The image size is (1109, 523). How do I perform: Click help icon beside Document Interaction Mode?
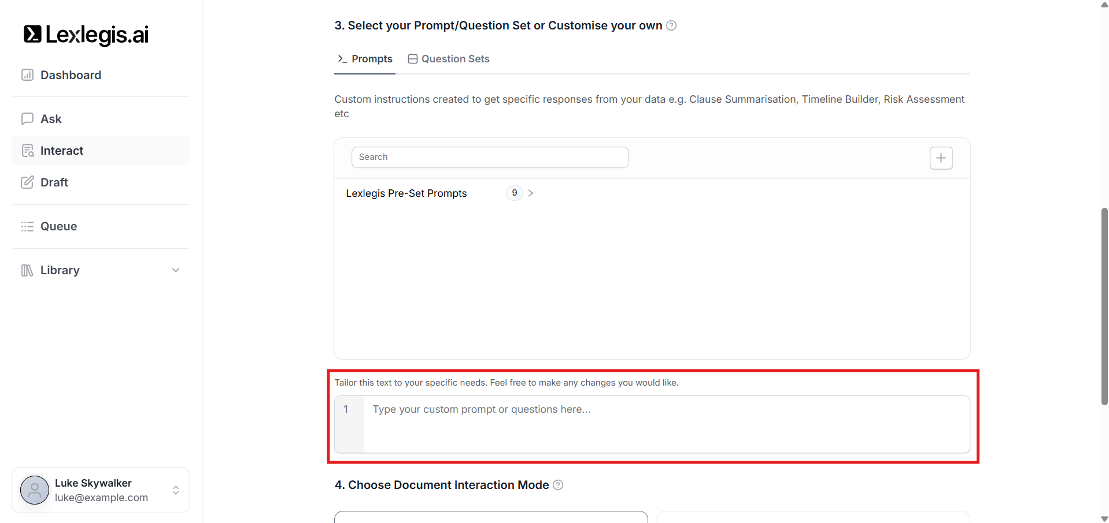pos(558,485)
